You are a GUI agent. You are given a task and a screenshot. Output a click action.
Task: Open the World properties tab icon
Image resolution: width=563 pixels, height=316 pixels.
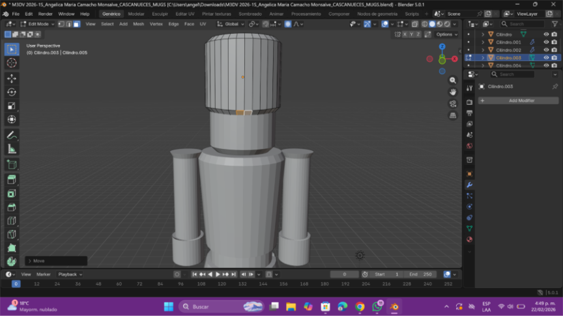pyautogui.click(x=469, y=146)
